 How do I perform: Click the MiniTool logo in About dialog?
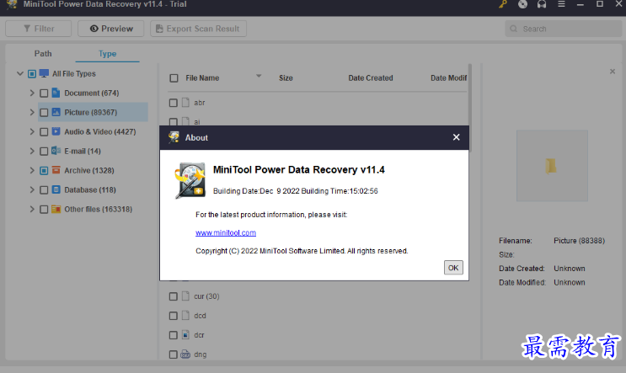[x=190, y=180]
